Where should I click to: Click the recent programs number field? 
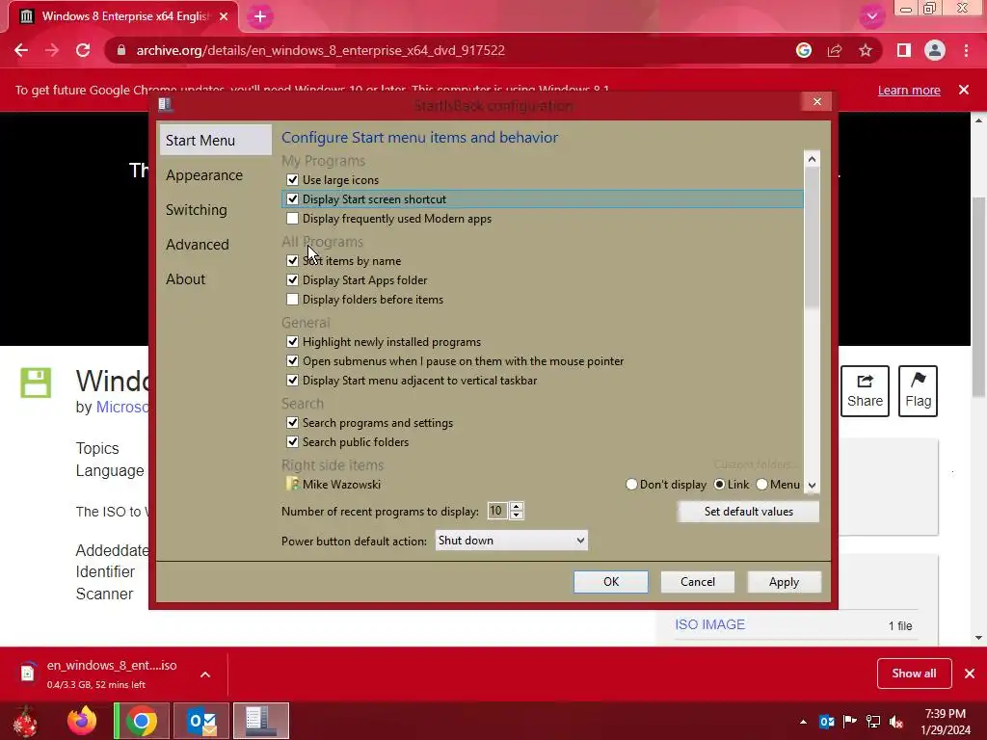click(x=497, y=511)
